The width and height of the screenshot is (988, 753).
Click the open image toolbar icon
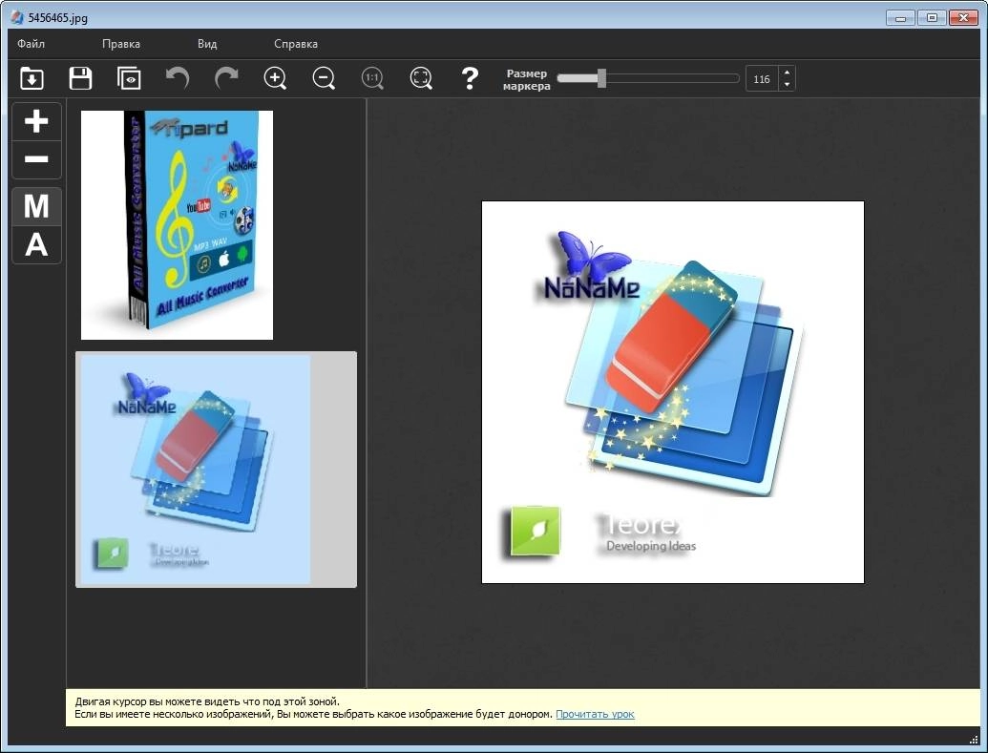coord(32,79)
